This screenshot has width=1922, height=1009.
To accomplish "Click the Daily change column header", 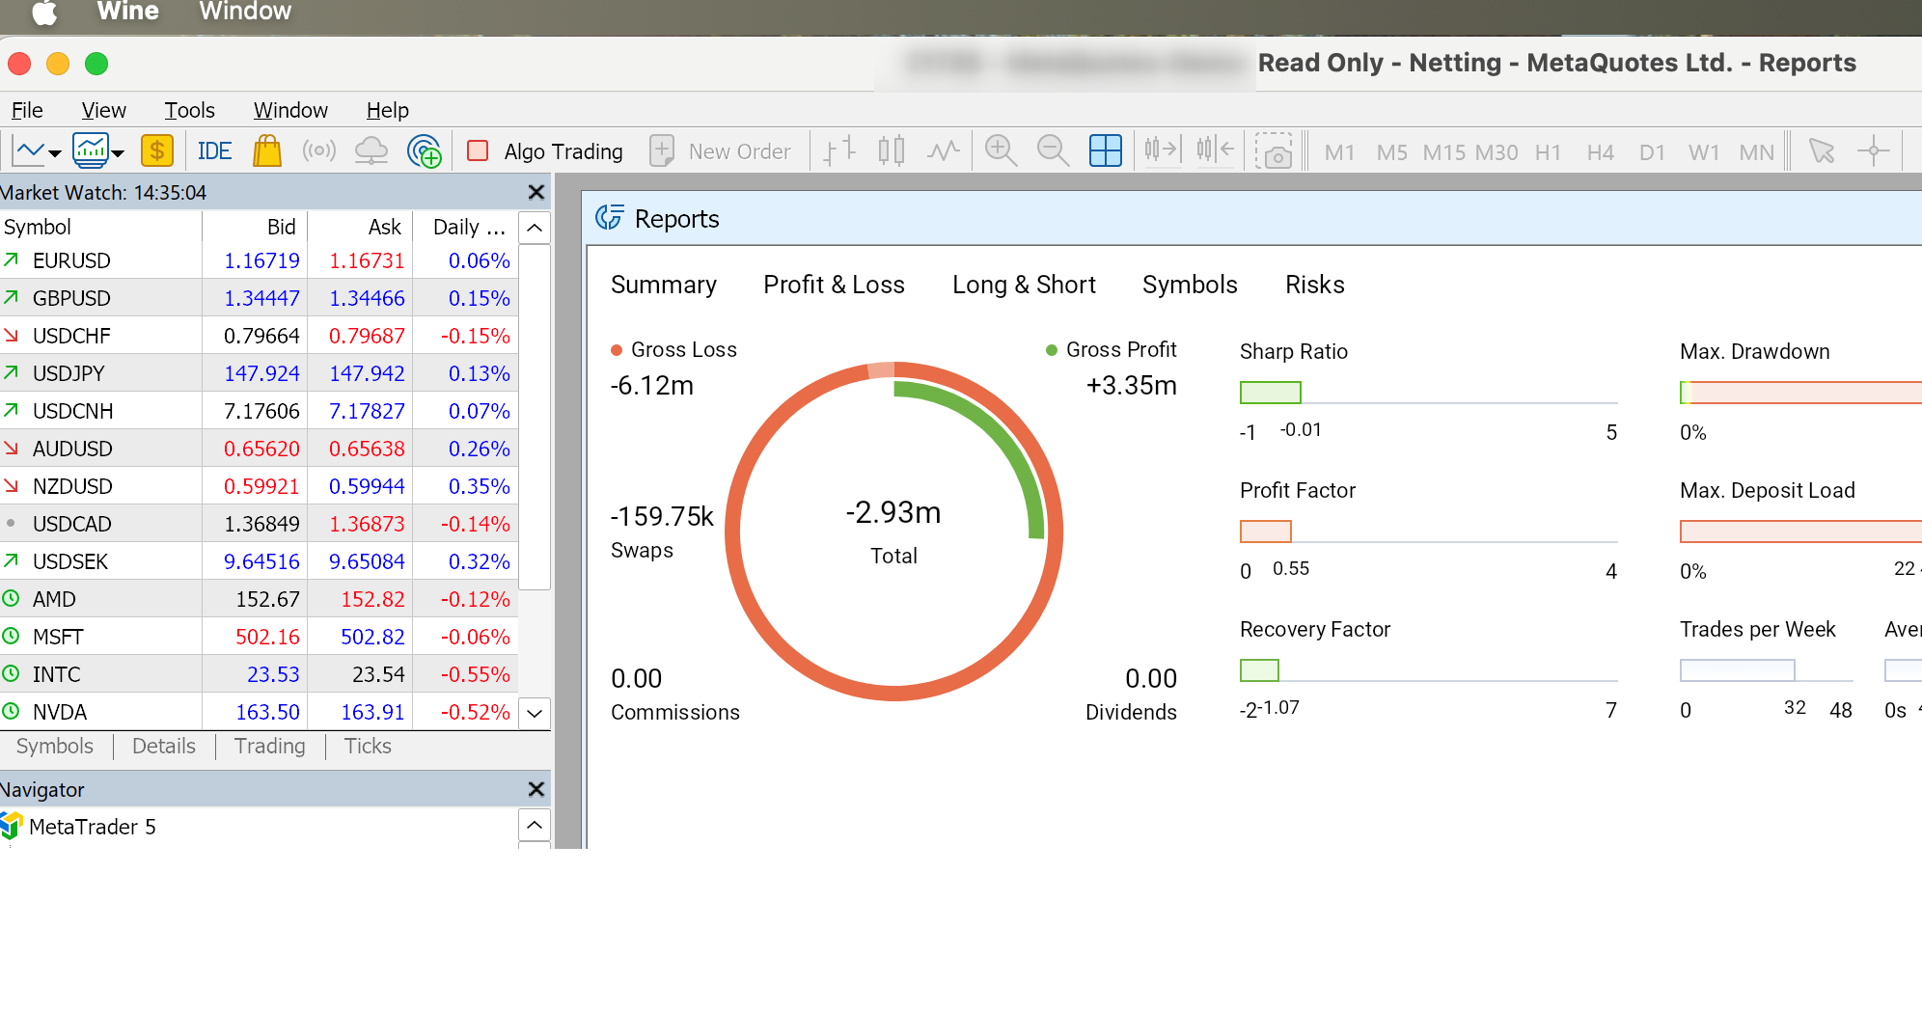I will click(x=469, y=227).
